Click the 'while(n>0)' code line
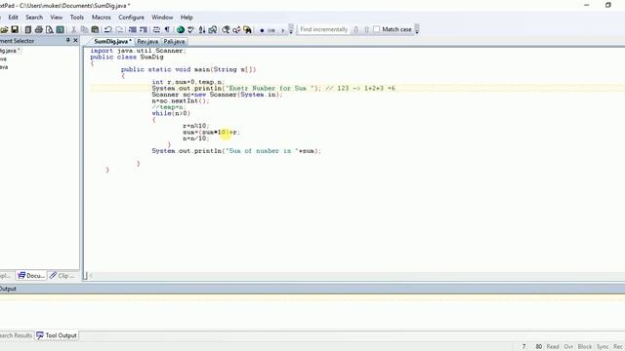Screen dimensions: 625x351 pyautogui.click(x=171, y=113)
